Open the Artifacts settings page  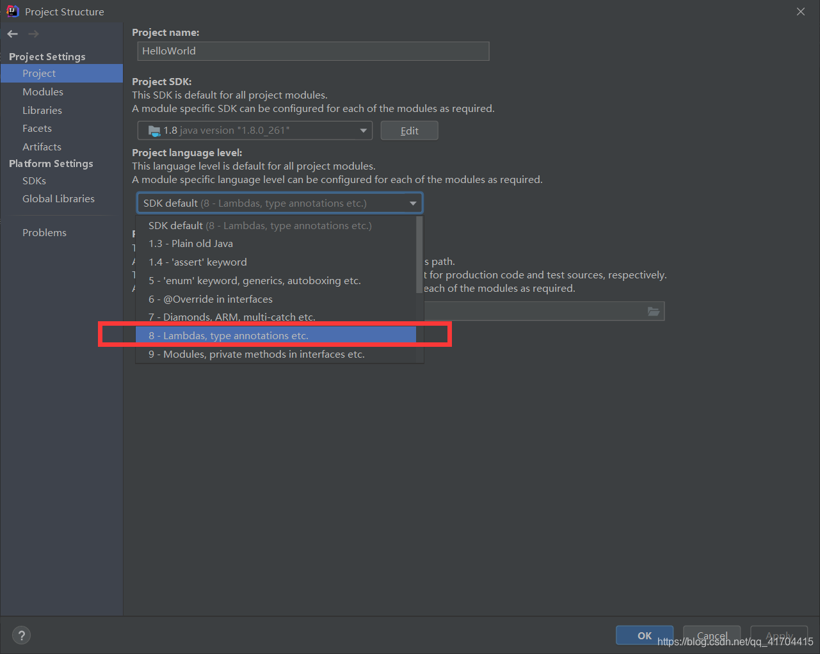[x=61, y=147]
